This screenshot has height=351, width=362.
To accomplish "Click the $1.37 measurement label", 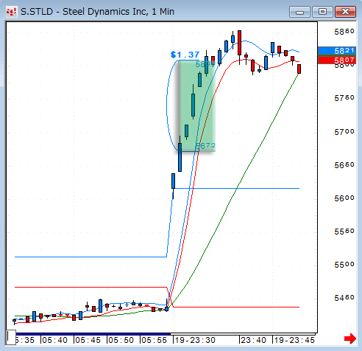I will 185,55.
